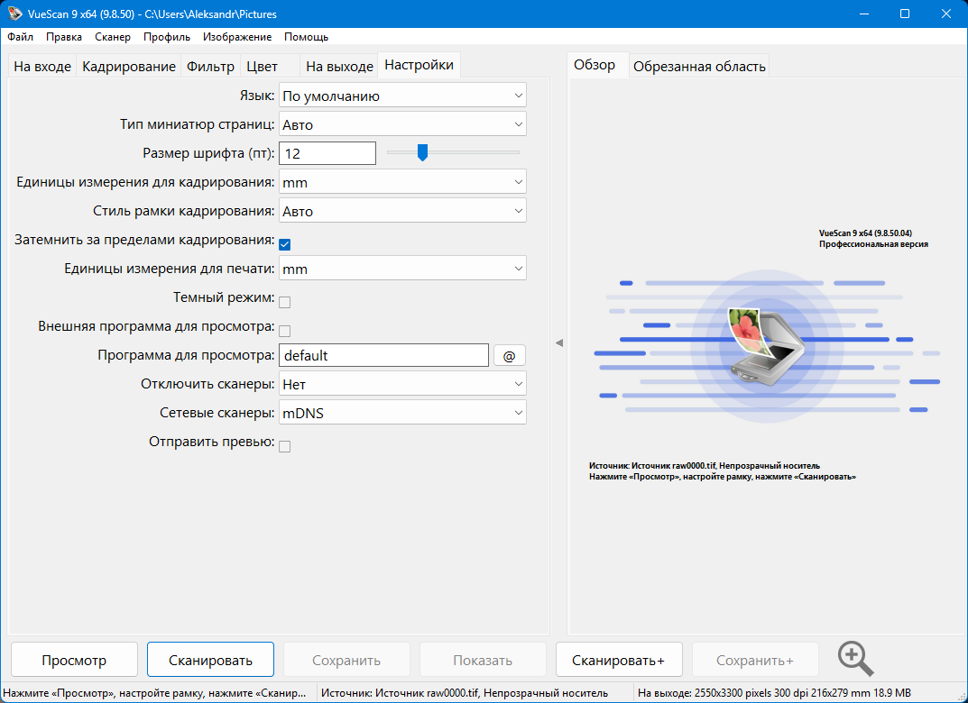Click the @ button beside the viewer field

[509, 356]
